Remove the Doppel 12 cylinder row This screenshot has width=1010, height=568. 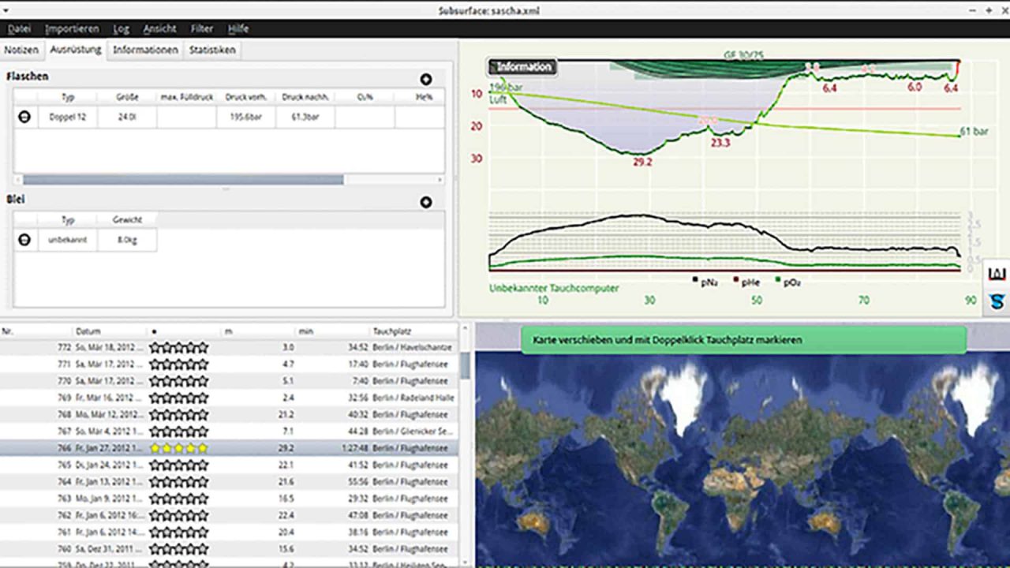click(23, 116)
